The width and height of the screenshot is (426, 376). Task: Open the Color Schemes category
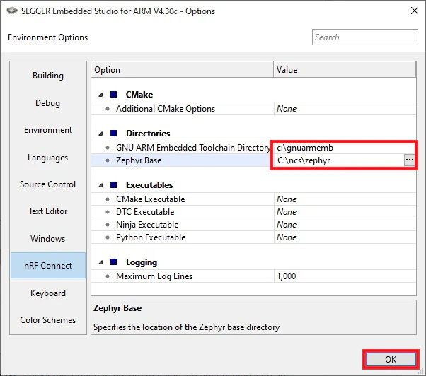(x=48, y=320)
